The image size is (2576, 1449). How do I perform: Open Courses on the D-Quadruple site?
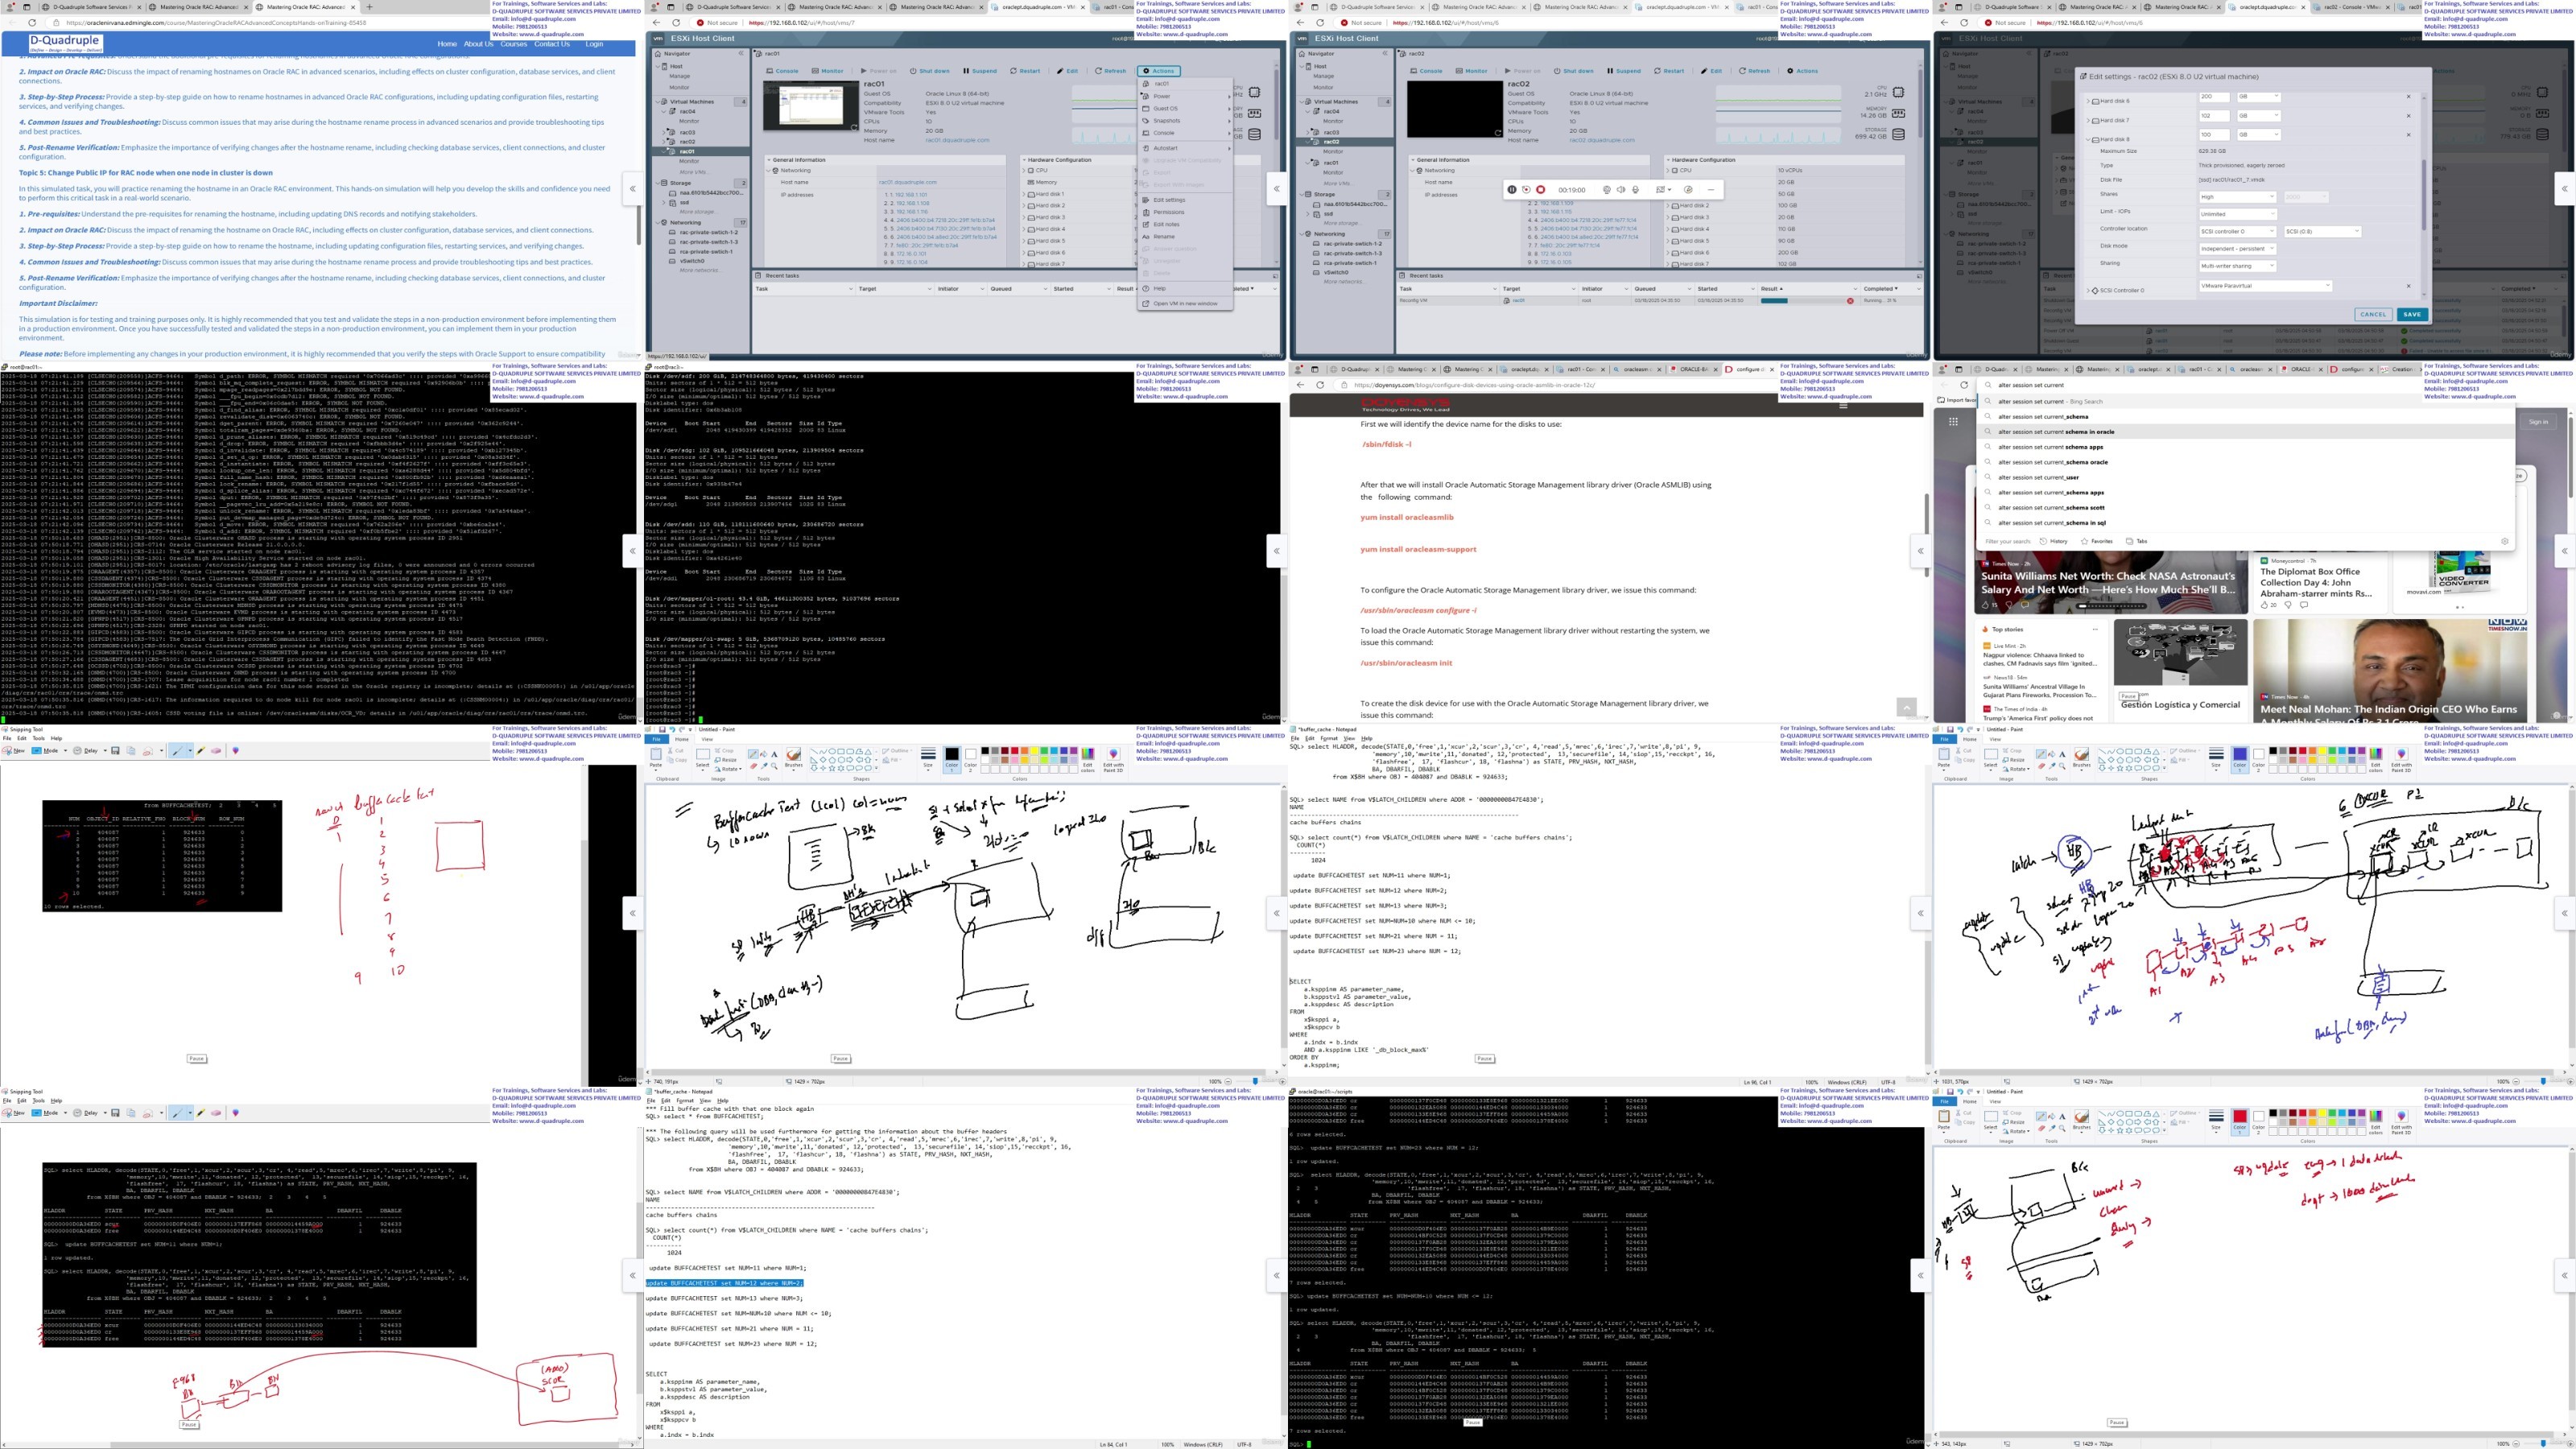513,44
